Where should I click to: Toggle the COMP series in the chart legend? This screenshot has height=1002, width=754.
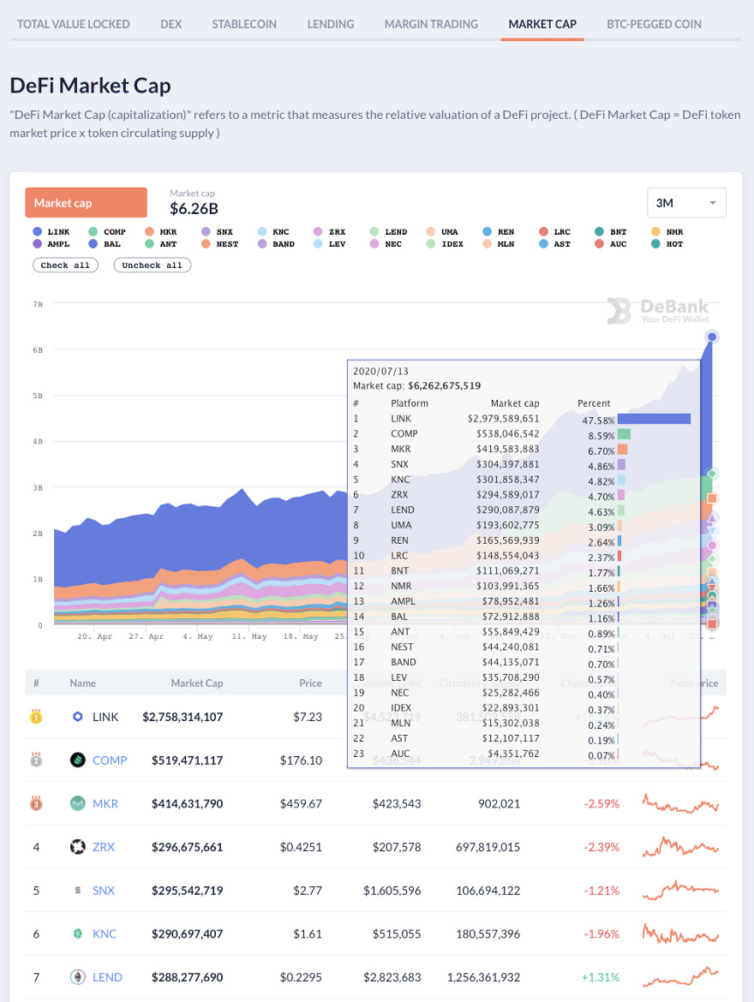pos(107,232)
